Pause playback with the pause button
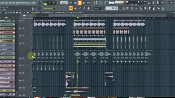The image size is (175, 98). click(x=49, y=3)
